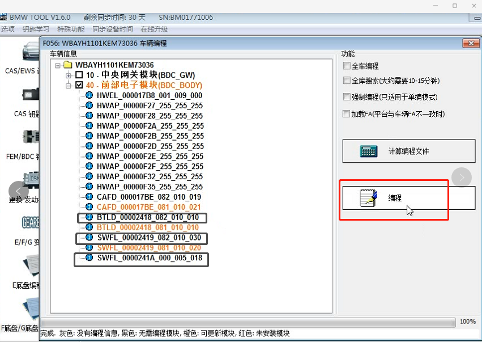Open the 钥匙学习 menu

tap(36, 29)
